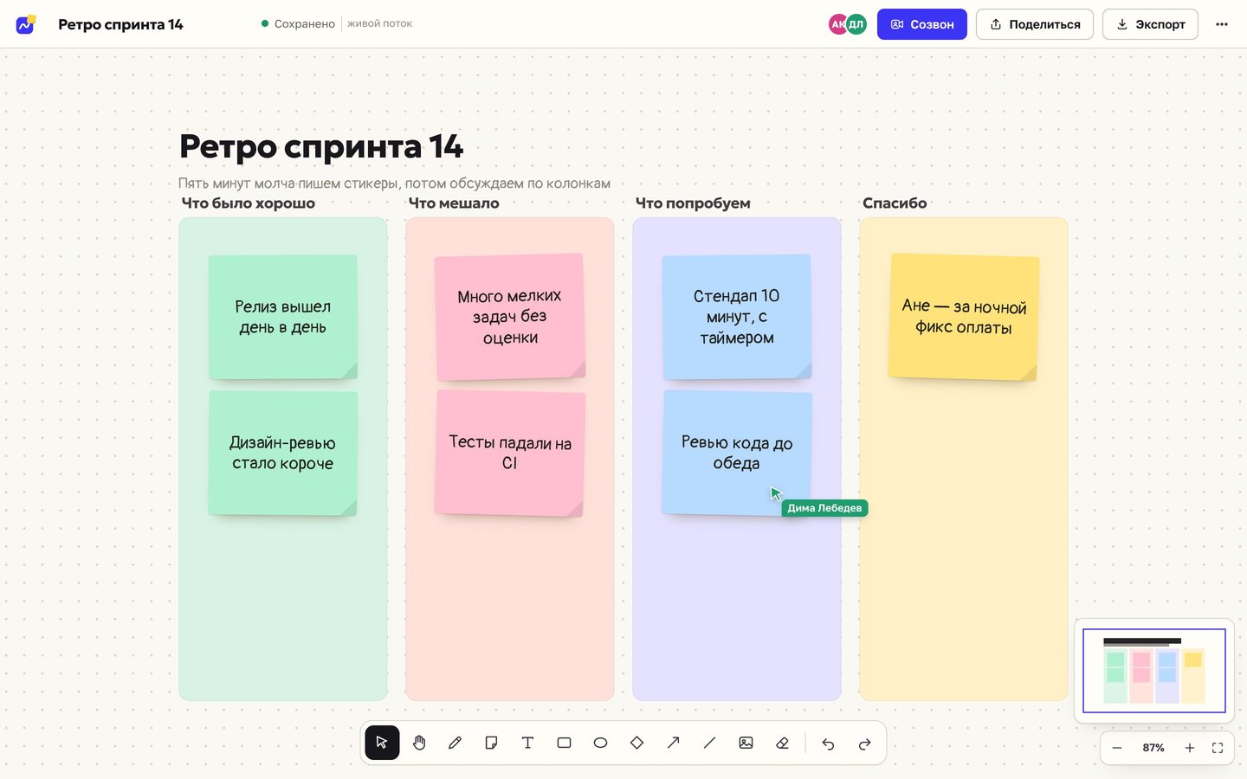
Task: Select the ellipse shape tool
Action: 601,743
